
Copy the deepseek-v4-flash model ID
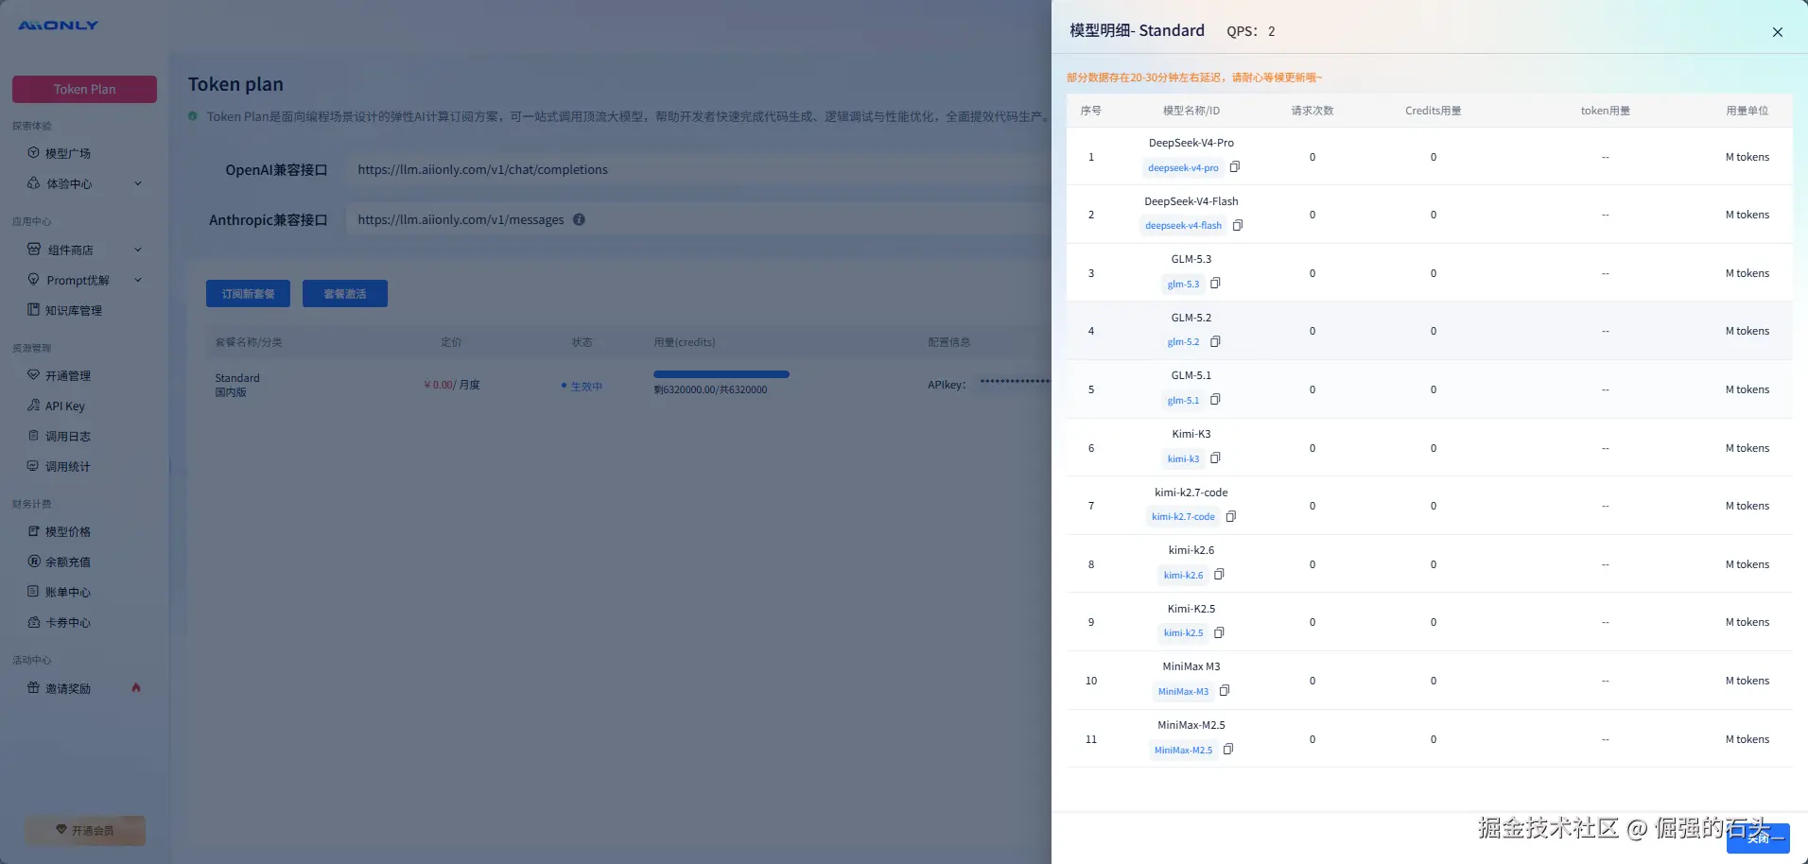coord(1237,225)
